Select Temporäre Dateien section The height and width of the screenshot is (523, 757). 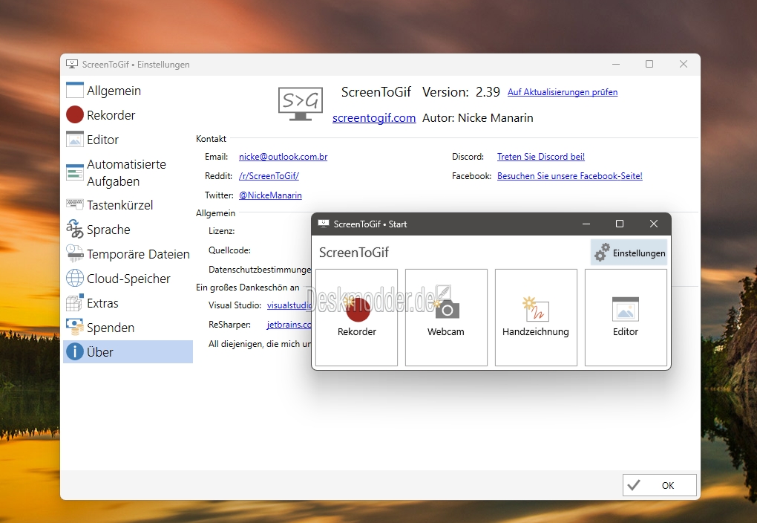tap(138, 254)
